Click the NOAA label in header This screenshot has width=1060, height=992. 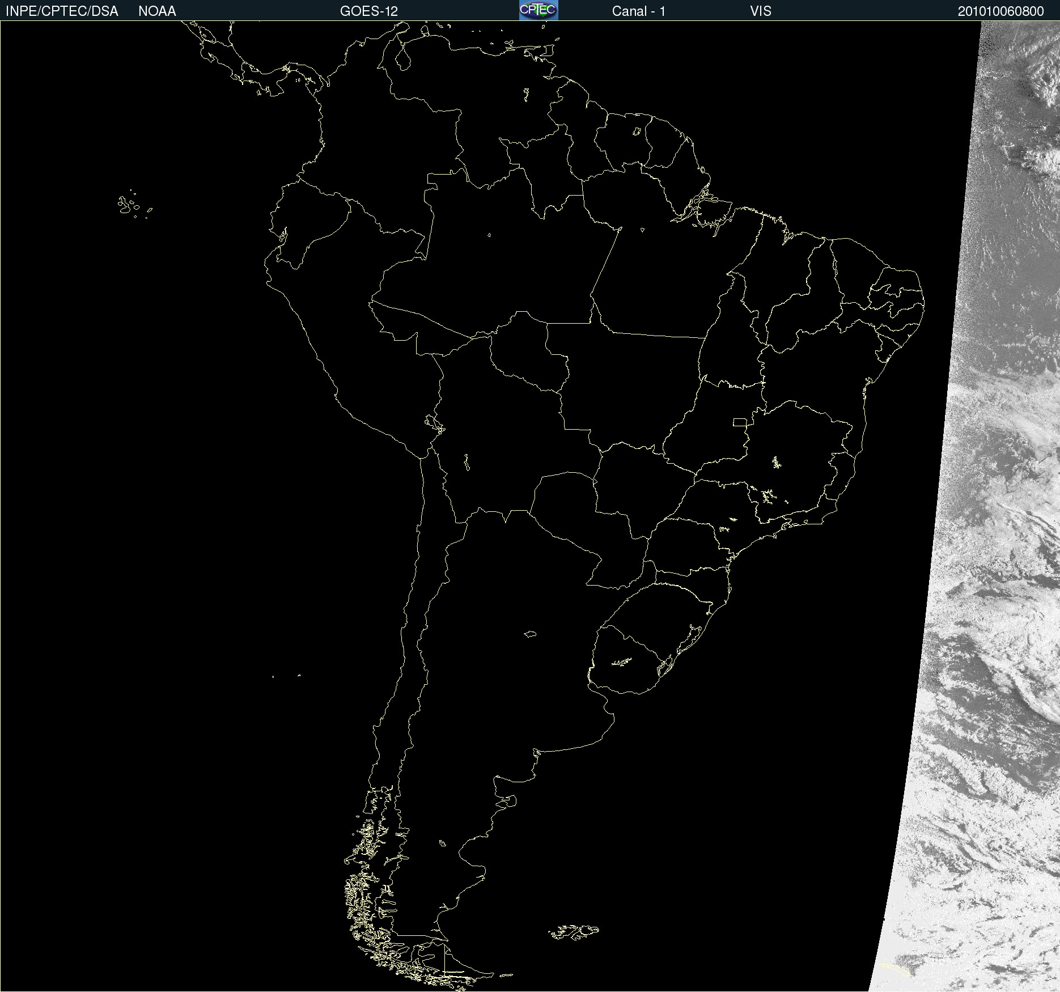(157, 11)
